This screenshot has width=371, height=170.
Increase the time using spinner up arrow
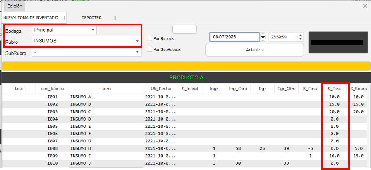(x=301, y=35)
